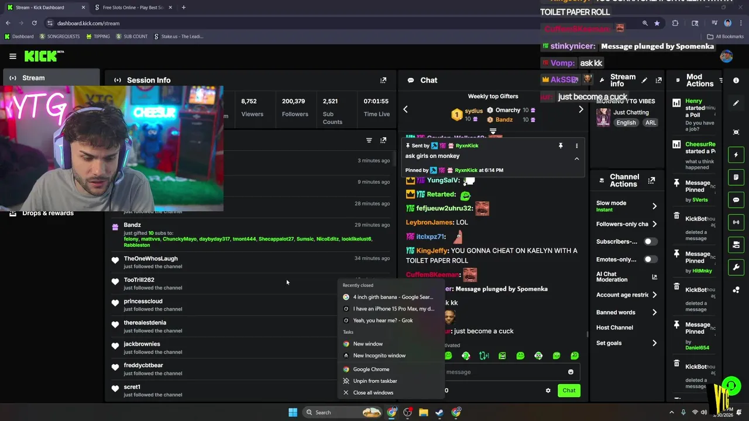Screen dimensions: 749x421
Task: Reopen '4 inch girth banana' recent tab
Action: 390,297
